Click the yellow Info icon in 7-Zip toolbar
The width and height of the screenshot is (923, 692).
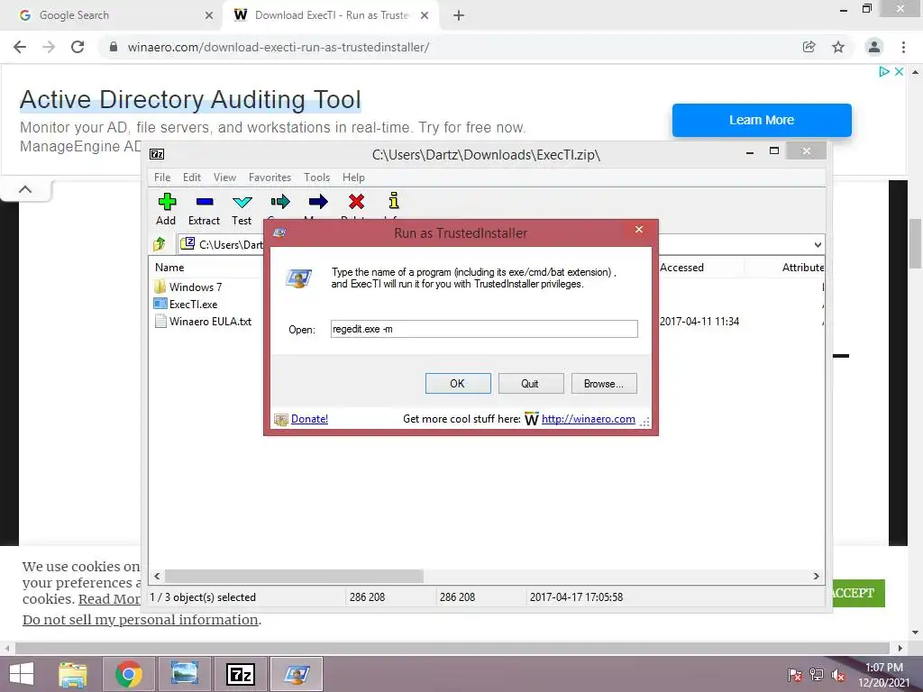[394, 201]
